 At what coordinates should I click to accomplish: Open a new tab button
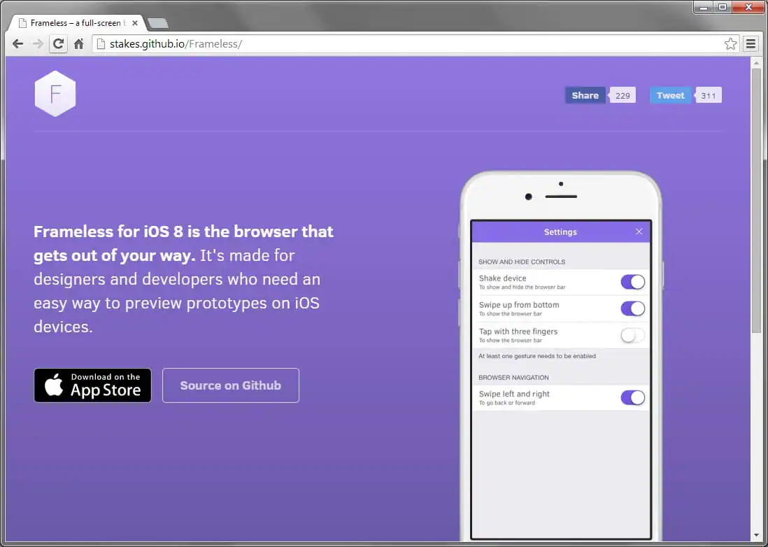(x=157, y=23)
